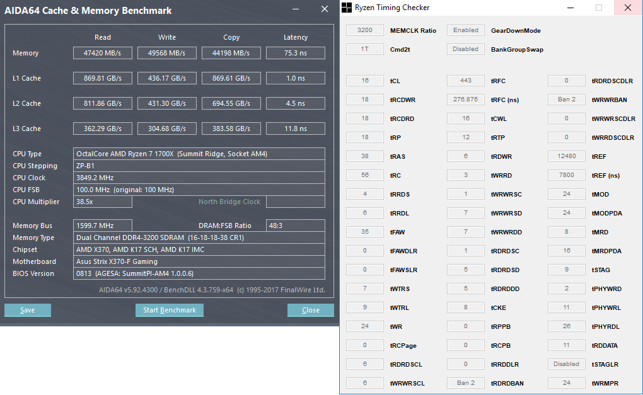
Task: Close the Ryzen Timing Checker window
Action: point(628,8)
